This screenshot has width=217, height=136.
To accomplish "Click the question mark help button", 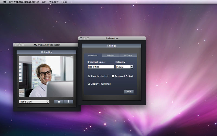I will (x=68, y=102).
